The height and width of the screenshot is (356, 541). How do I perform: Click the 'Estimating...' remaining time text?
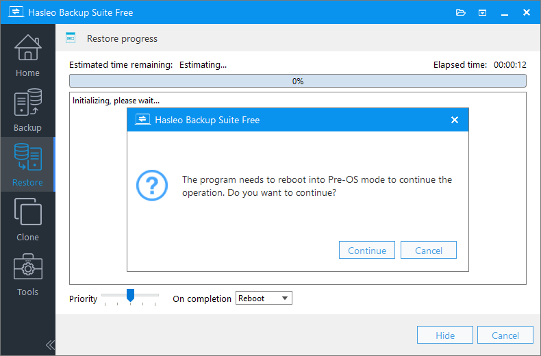point(203,65)
